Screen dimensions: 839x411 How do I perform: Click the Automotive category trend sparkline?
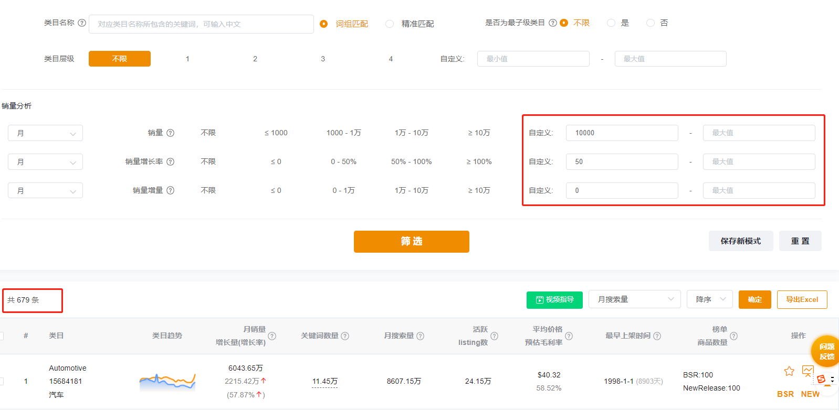(x=167, y=382)
